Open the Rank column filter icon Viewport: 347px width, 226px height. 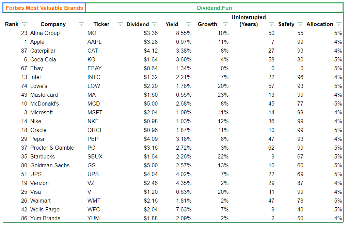pos(24,24)
